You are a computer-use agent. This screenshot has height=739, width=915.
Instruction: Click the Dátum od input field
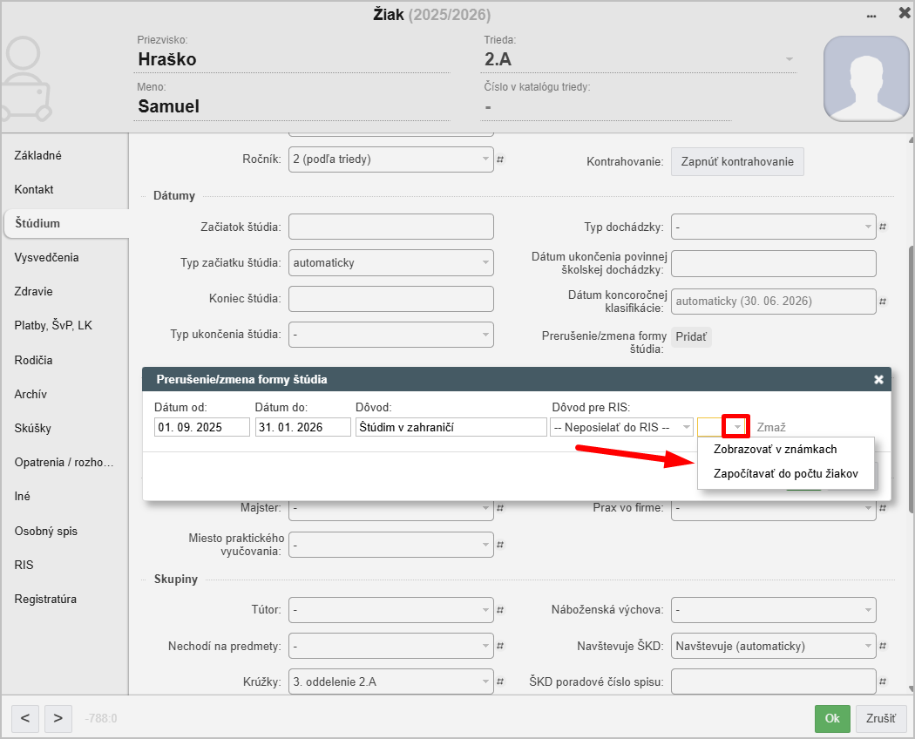tap(201, 427)
